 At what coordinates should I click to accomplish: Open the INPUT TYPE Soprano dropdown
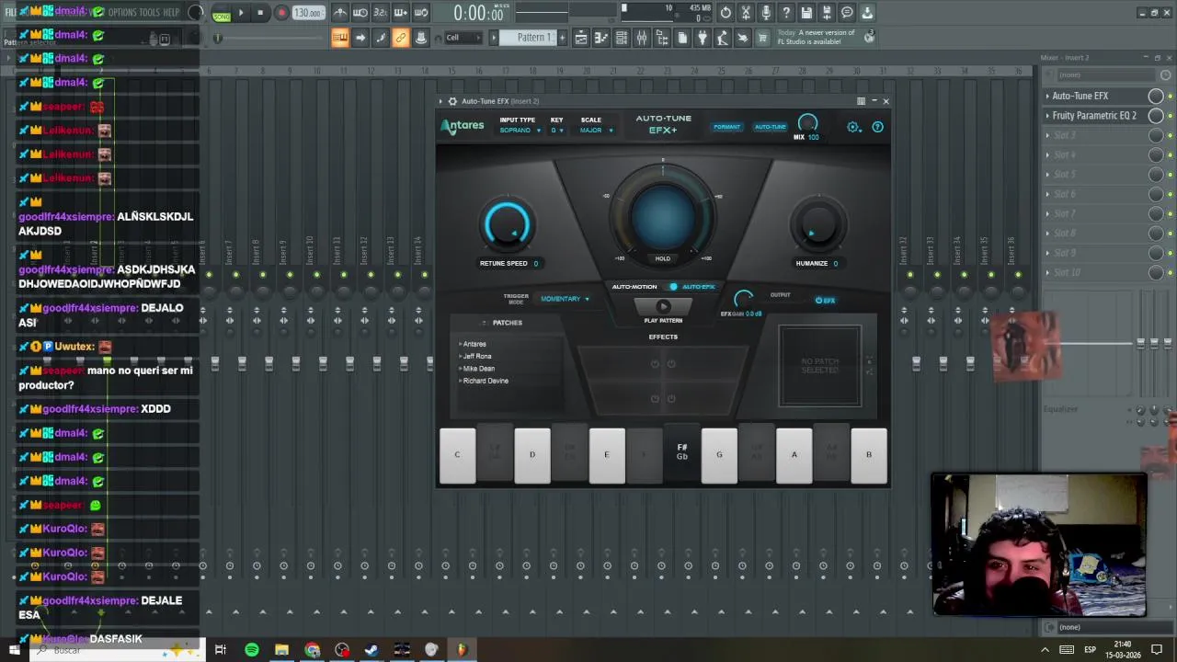520,131
